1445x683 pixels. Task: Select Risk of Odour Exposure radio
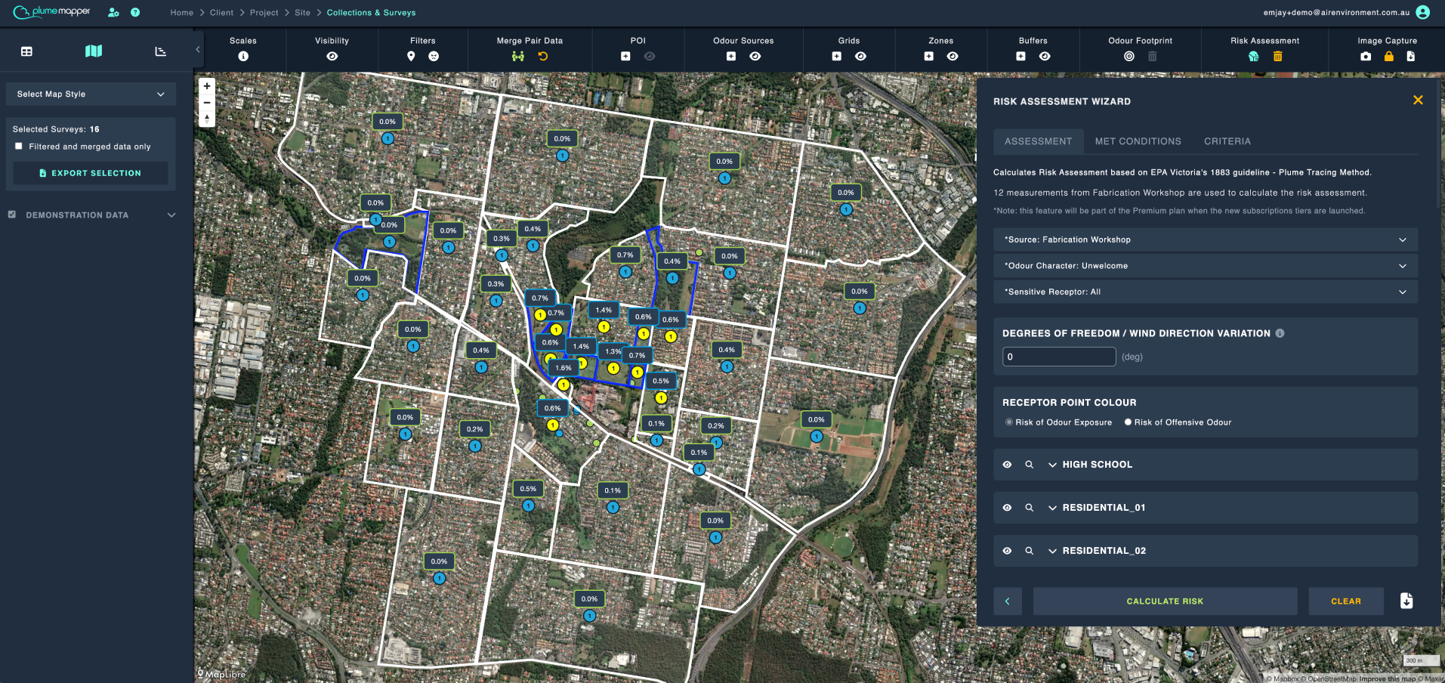(x=1009, y=422)
